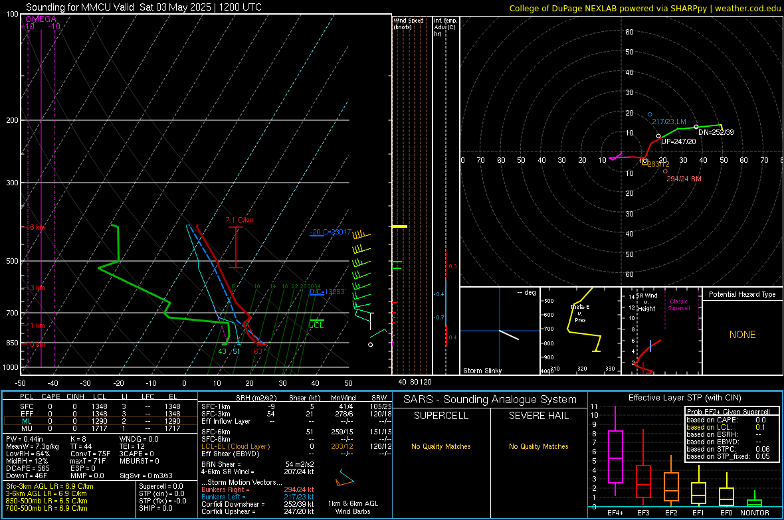The height and width of the screenshot is (520, 784).
Task: Click the CINH column header
Action: pos(75,396)
